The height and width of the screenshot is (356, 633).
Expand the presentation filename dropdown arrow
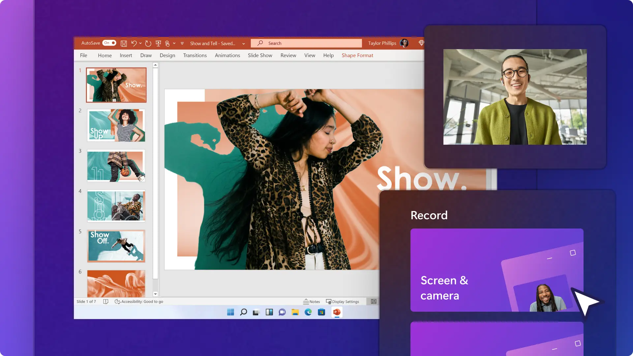pyautogui.click(x=243, y=43)
